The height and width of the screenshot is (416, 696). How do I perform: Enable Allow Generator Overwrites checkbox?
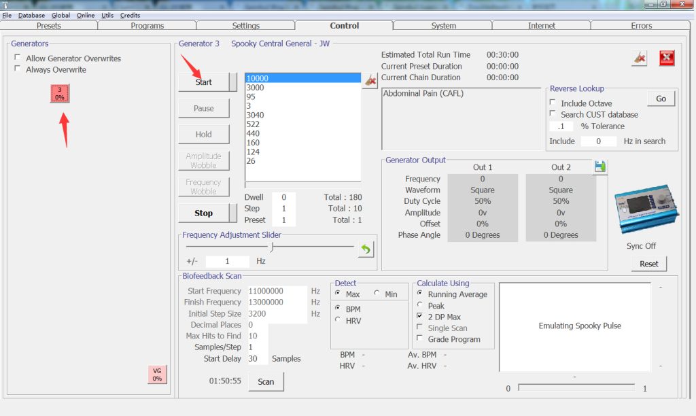tap(18, 58)
